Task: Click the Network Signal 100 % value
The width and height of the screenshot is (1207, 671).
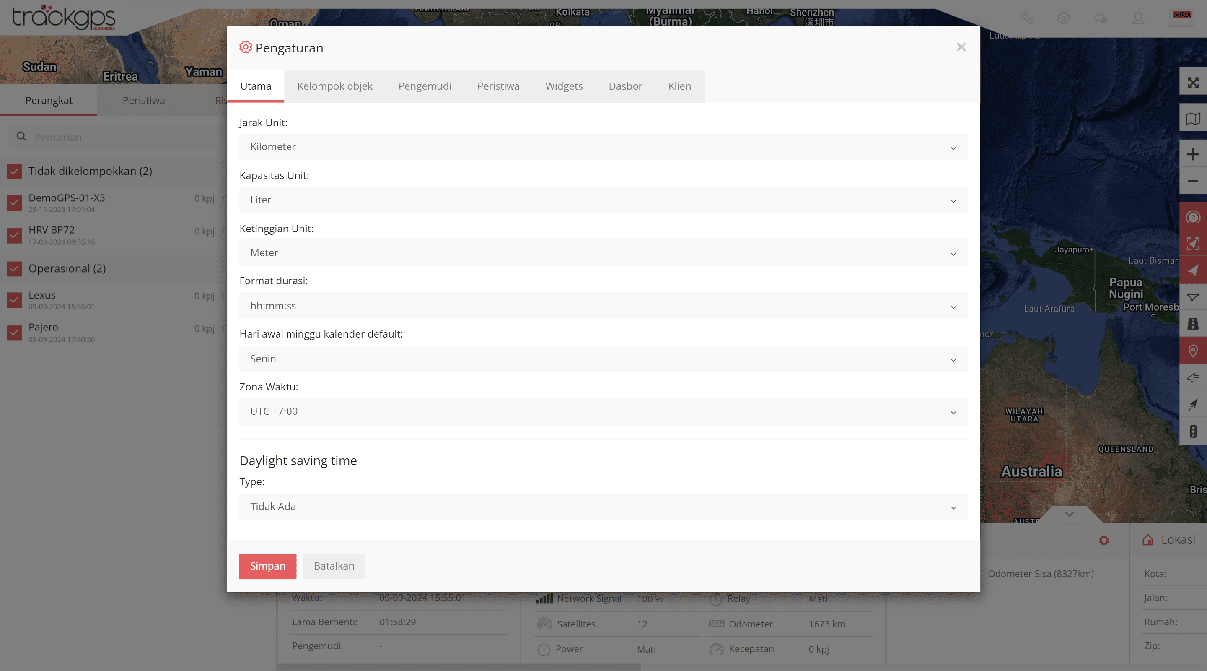Action: (x=650, y=599)
